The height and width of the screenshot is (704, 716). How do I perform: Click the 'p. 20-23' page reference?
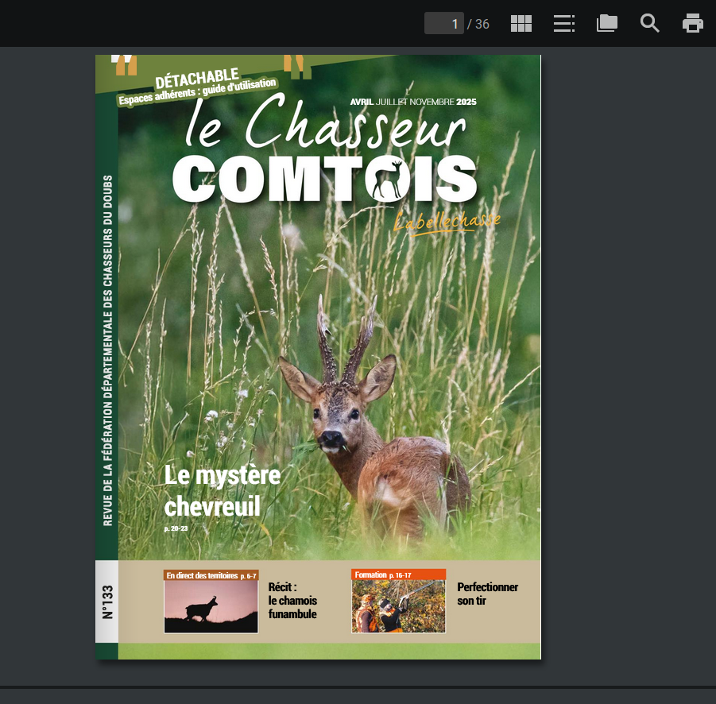(x=176, y=528)
